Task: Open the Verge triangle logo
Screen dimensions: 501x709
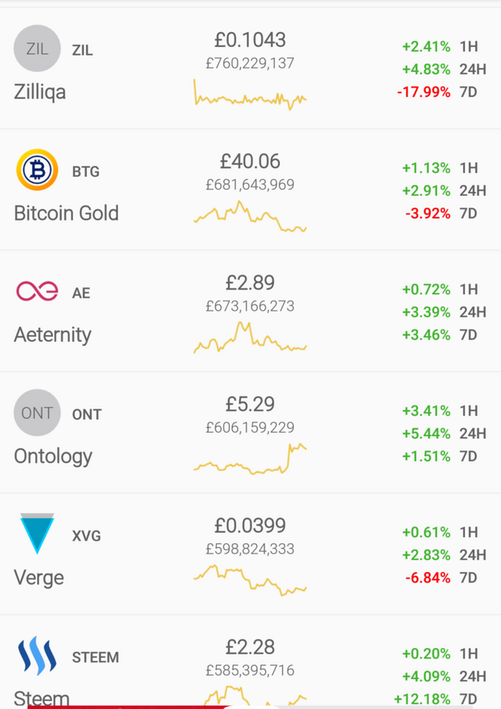Action: click(37, 534)
